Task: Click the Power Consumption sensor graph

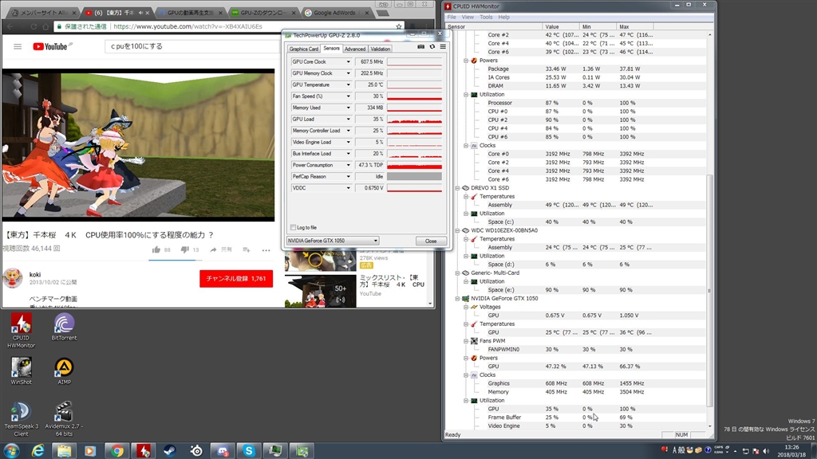Action: coord(414,165)
